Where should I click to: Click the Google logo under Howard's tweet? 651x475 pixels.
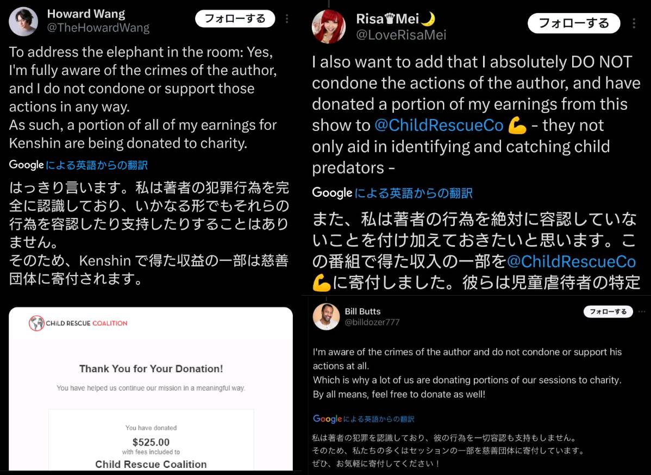pyautogui.click(x=27, y=165)
